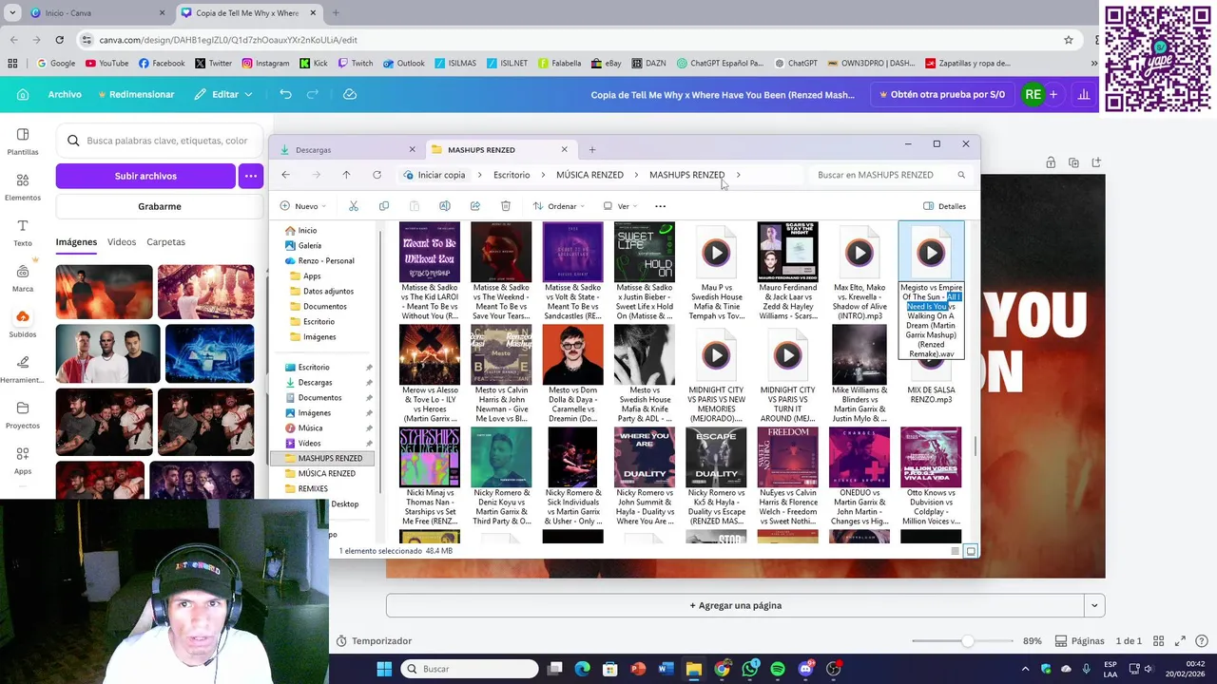Viewport: 1217px width, 684px height.
Task: Click Canva cloud save status icon
Action: 350,95
